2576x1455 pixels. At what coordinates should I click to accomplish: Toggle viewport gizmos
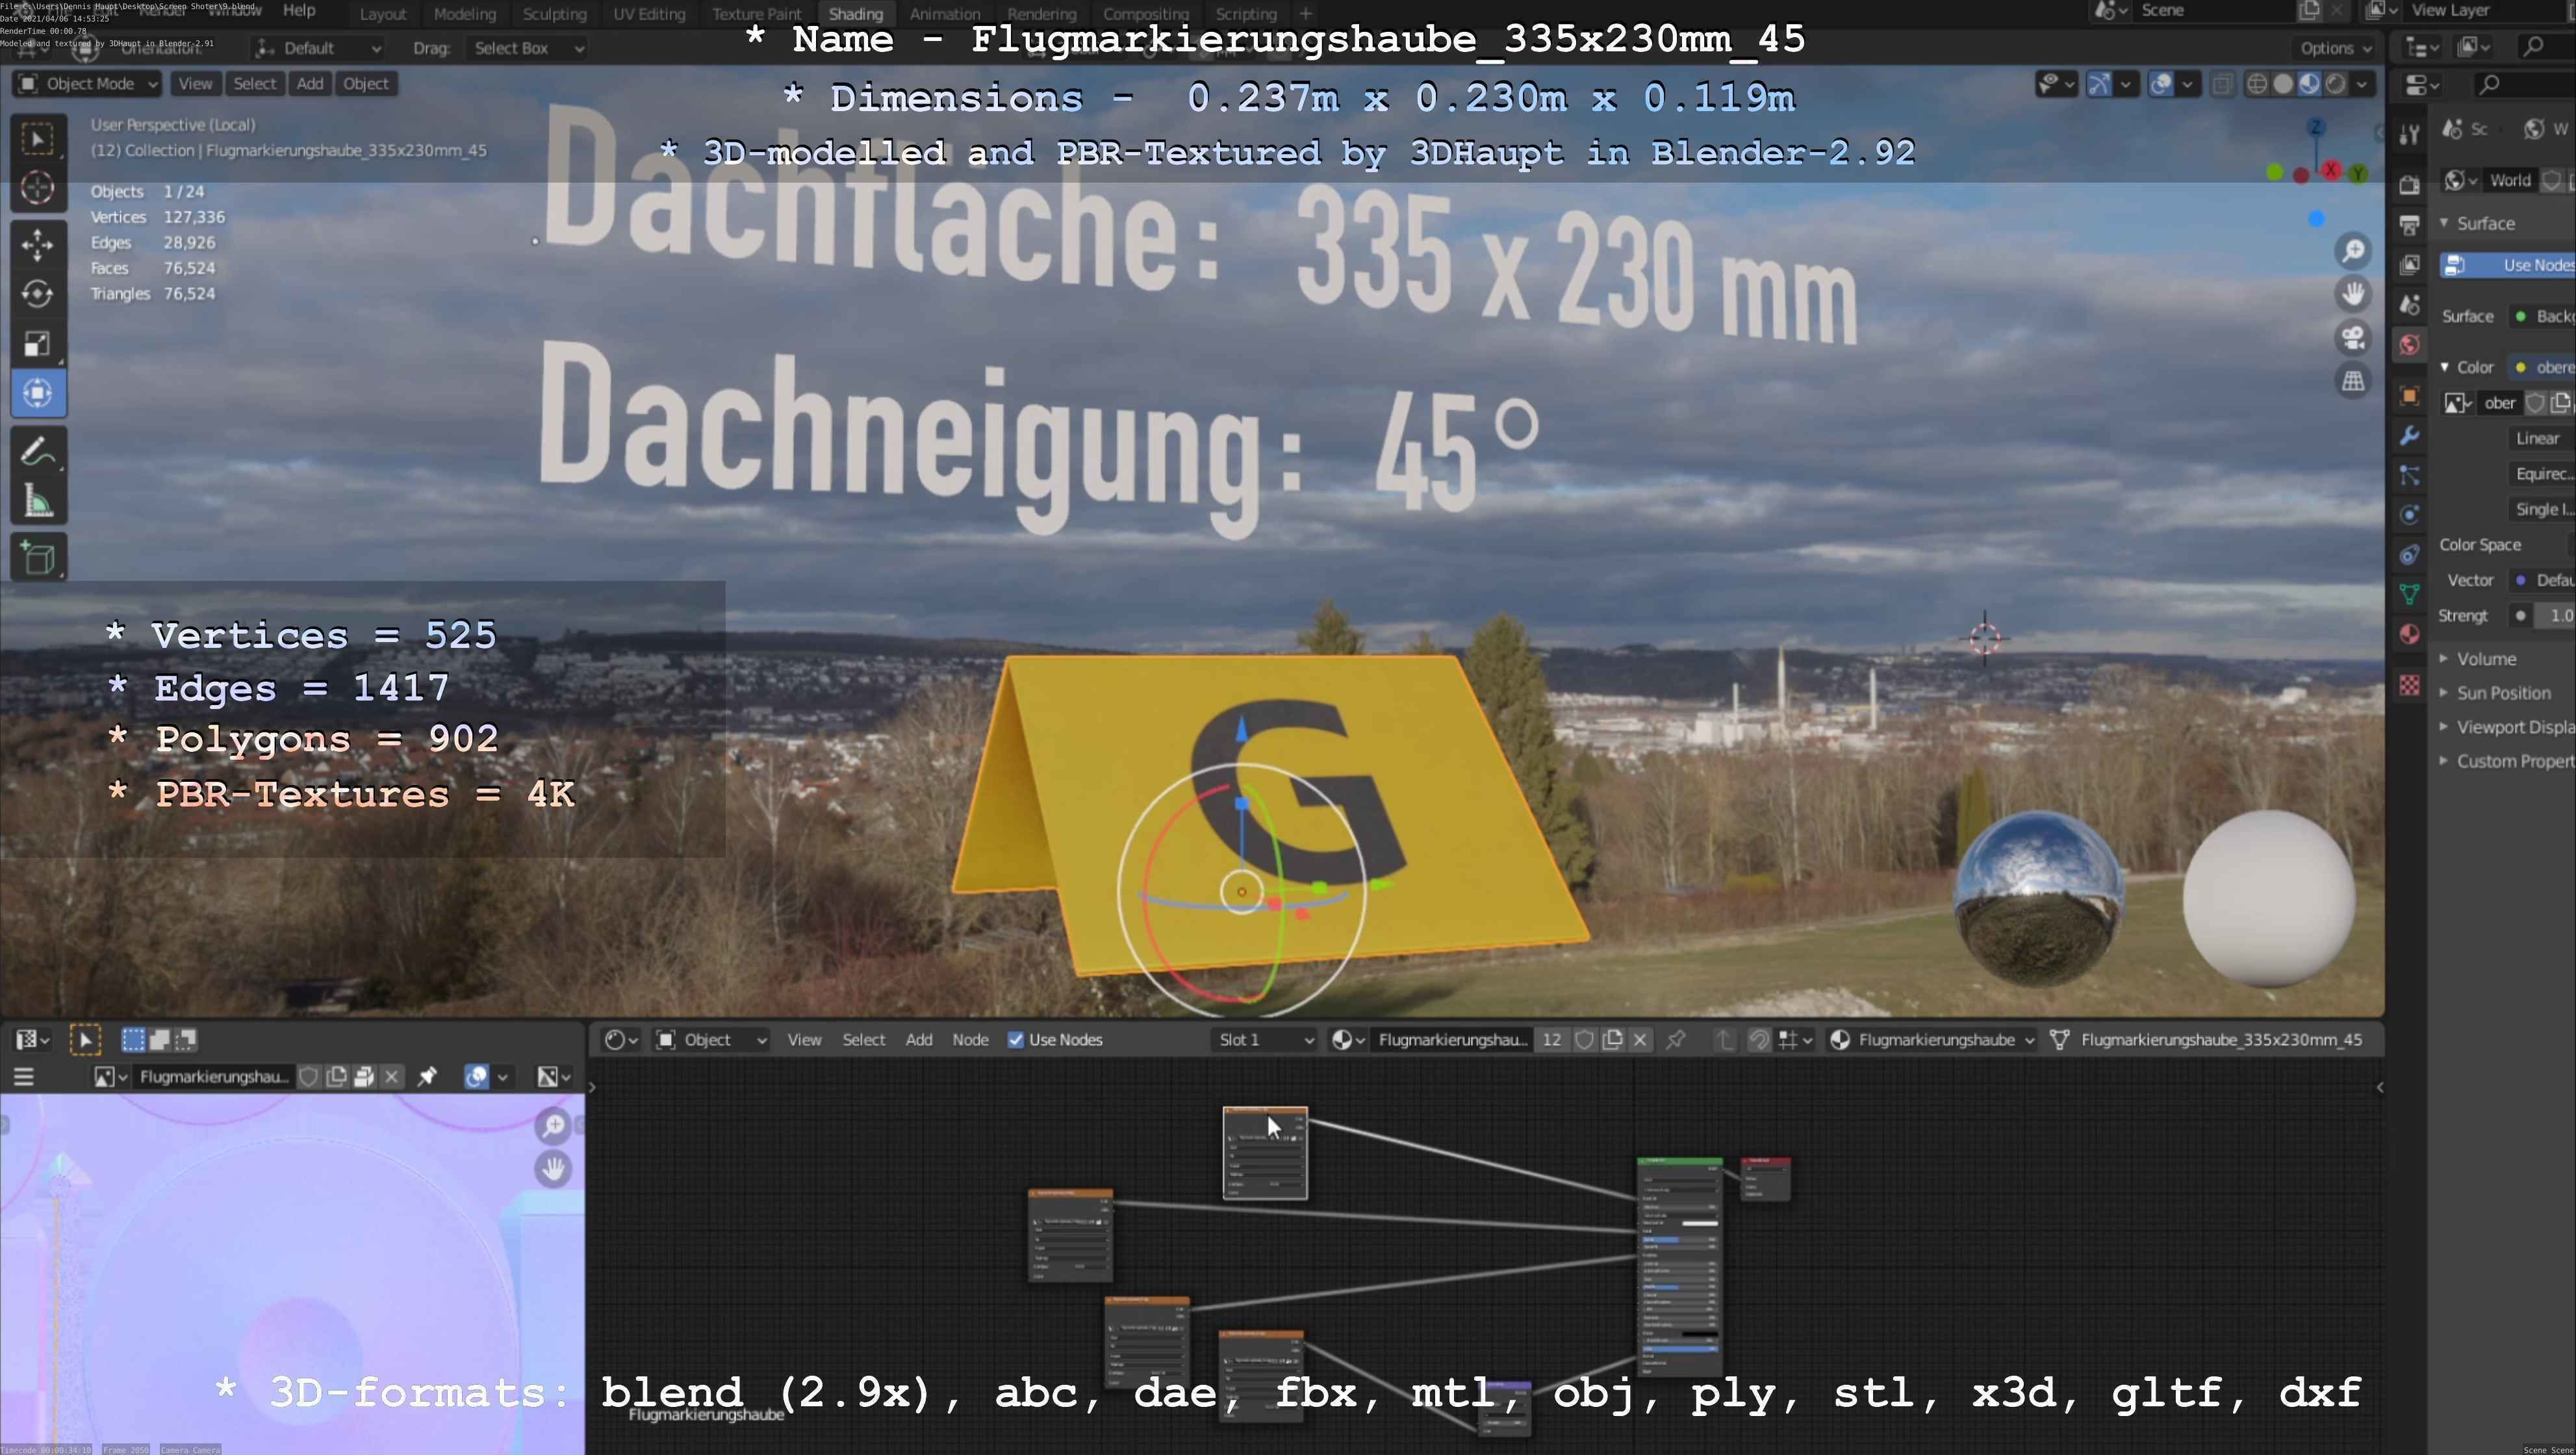click(x=2099, y=84)
